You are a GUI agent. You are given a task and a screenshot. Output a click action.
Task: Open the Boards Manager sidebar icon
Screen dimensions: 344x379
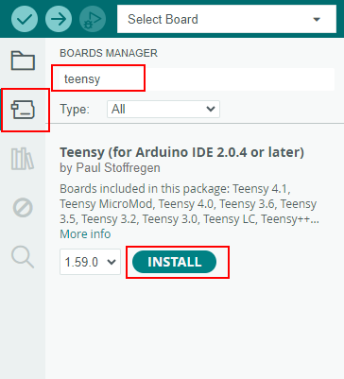tap(23, 110)
